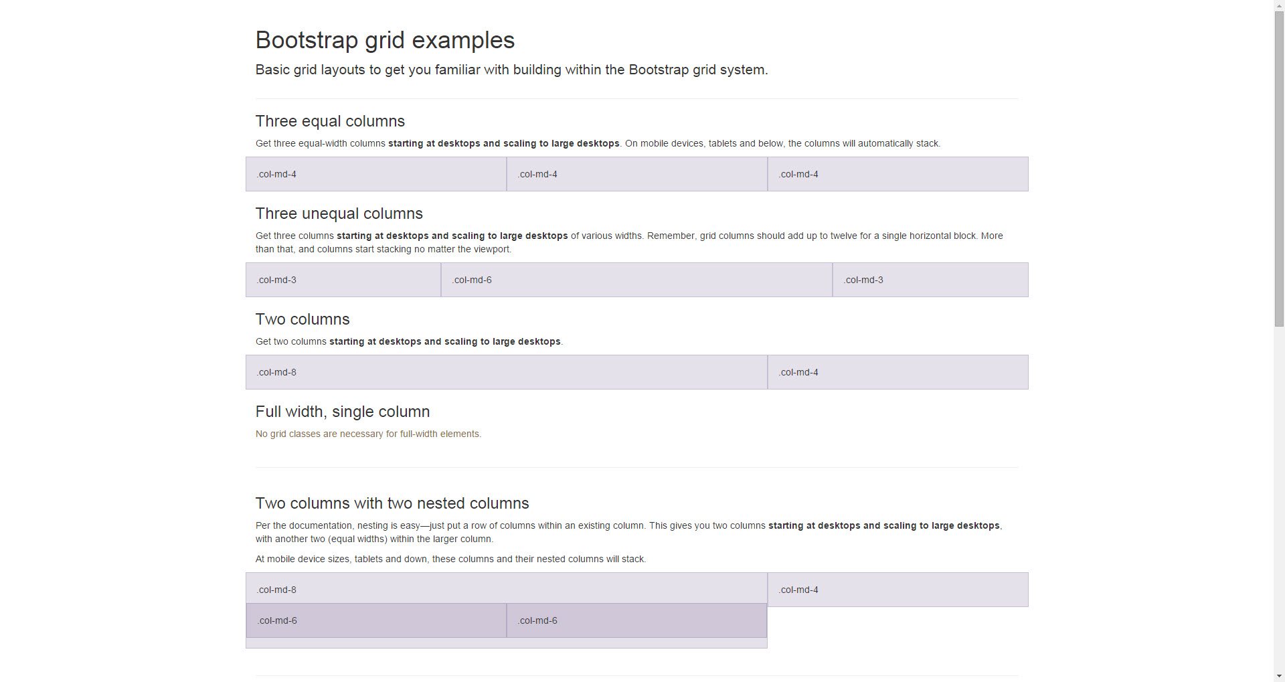This screenshot has width=1285, height=682.
Task: Click the .col-md-8 cell under Two columns
Action: click(x=507, y=372)
